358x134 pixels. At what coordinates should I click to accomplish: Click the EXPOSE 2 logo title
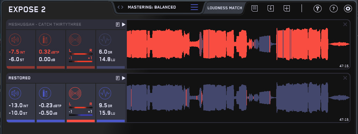tap(27, 10)
